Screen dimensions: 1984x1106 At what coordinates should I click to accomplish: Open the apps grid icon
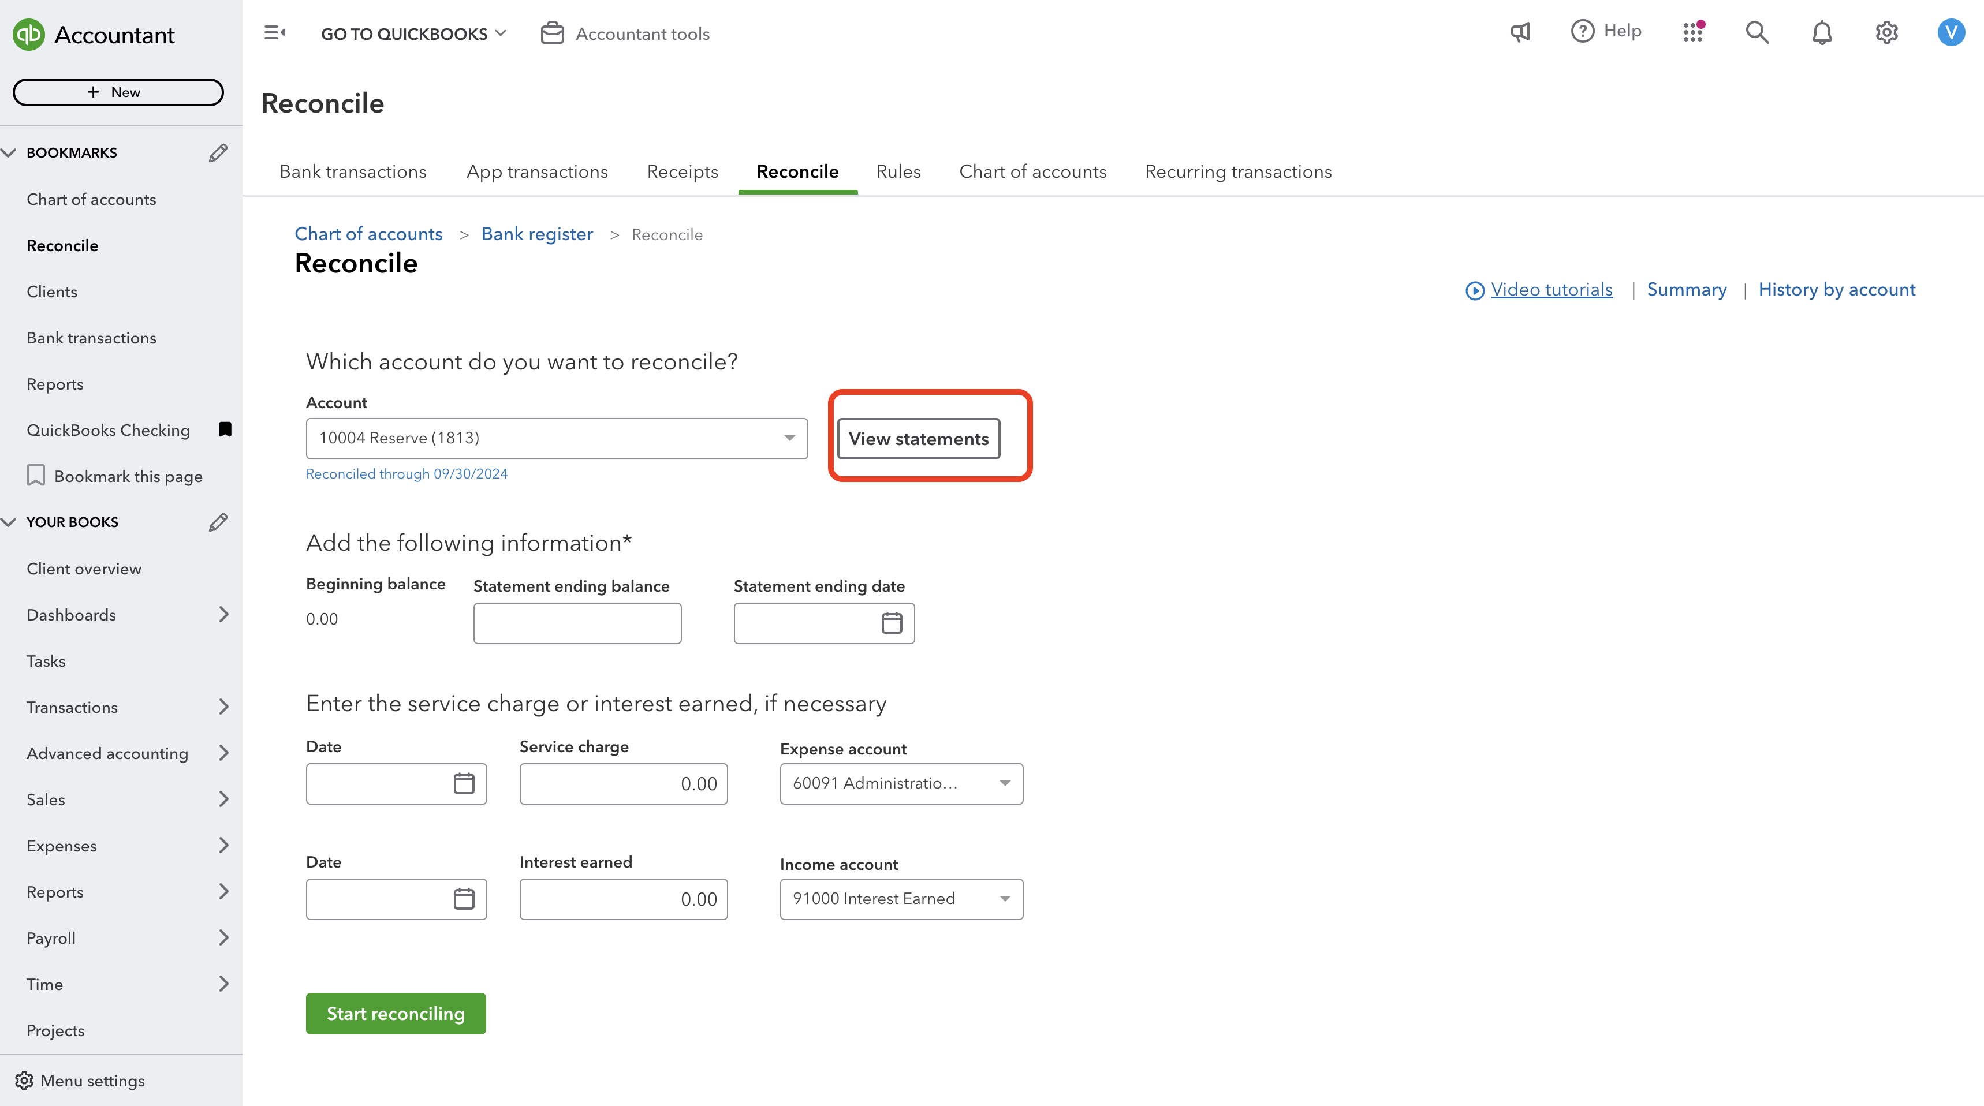click(x=1693, y=32)
